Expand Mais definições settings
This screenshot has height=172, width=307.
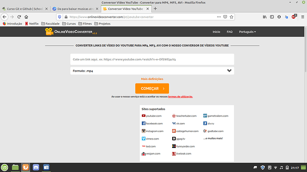pos(152,79)
